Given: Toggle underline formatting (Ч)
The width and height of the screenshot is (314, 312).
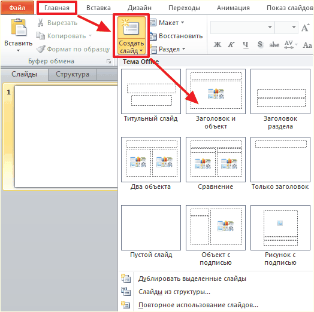Looking at the screenshot, I should point(246,45).
